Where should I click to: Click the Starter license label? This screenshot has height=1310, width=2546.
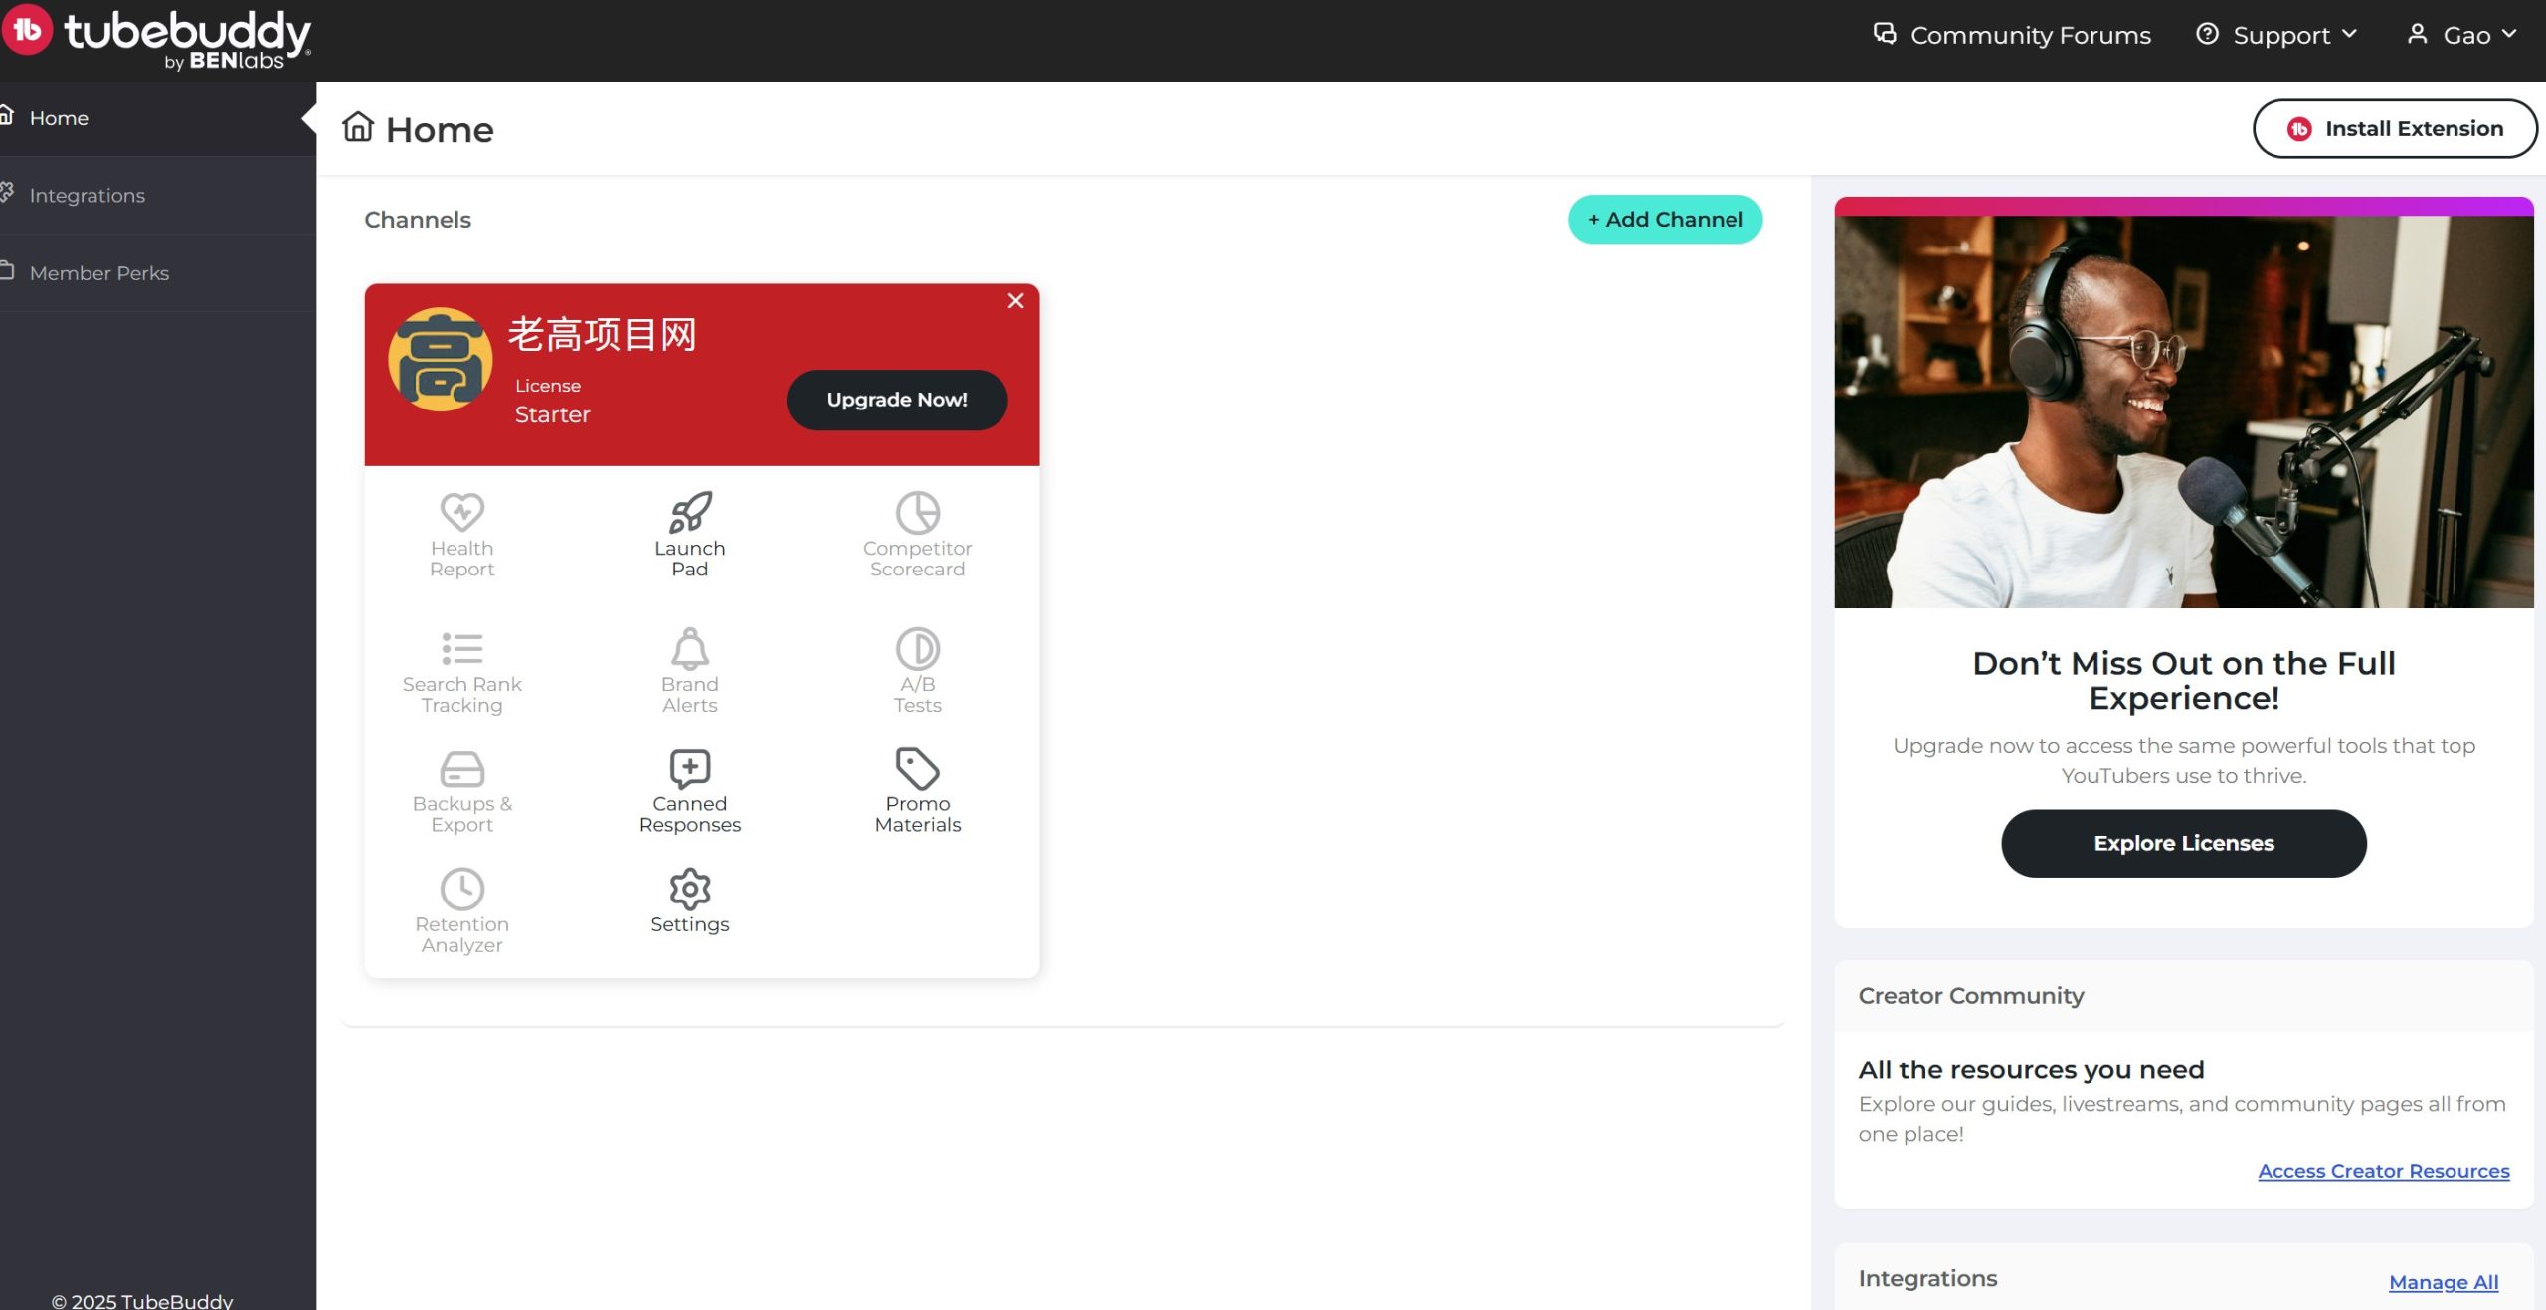pos(552,414)
